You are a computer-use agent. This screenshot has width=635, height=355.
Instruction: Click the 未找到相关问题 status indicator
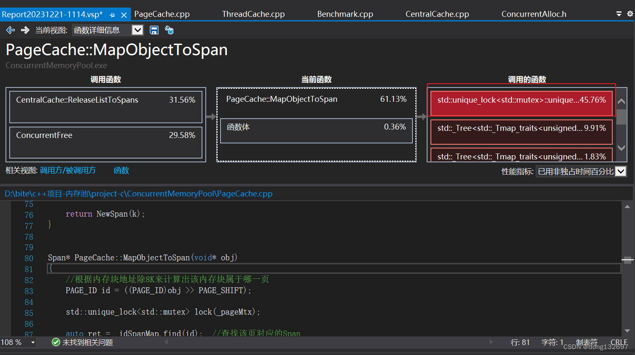(82, 342)
